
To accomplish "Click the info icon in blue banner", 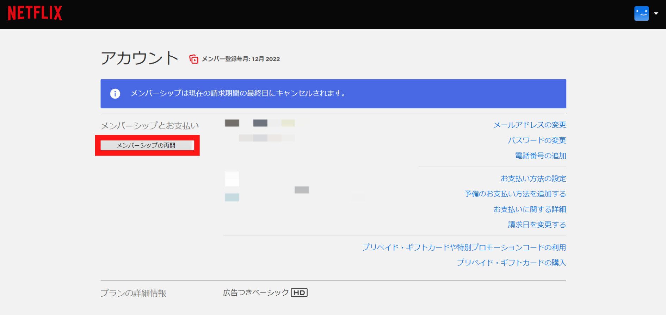I will (115, 94).
